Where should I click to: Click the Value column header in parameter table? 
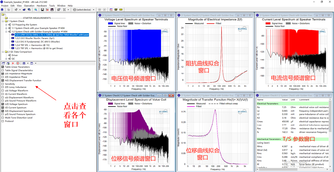point(285,100)
